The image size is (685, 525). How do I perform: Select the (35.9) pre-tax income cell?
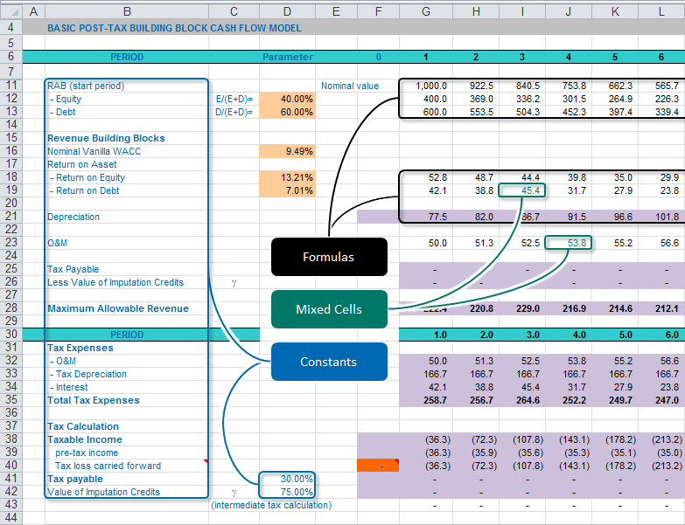pyautogui.click(x=476, y=452)
